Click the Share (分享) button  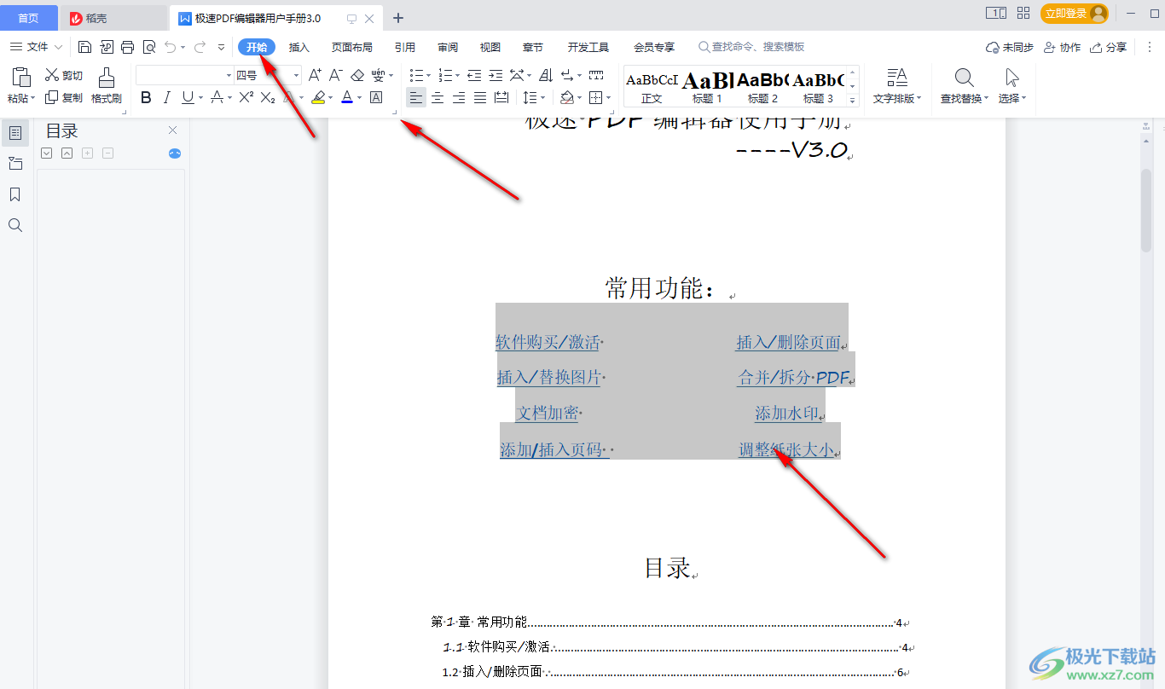(1108, 47)
